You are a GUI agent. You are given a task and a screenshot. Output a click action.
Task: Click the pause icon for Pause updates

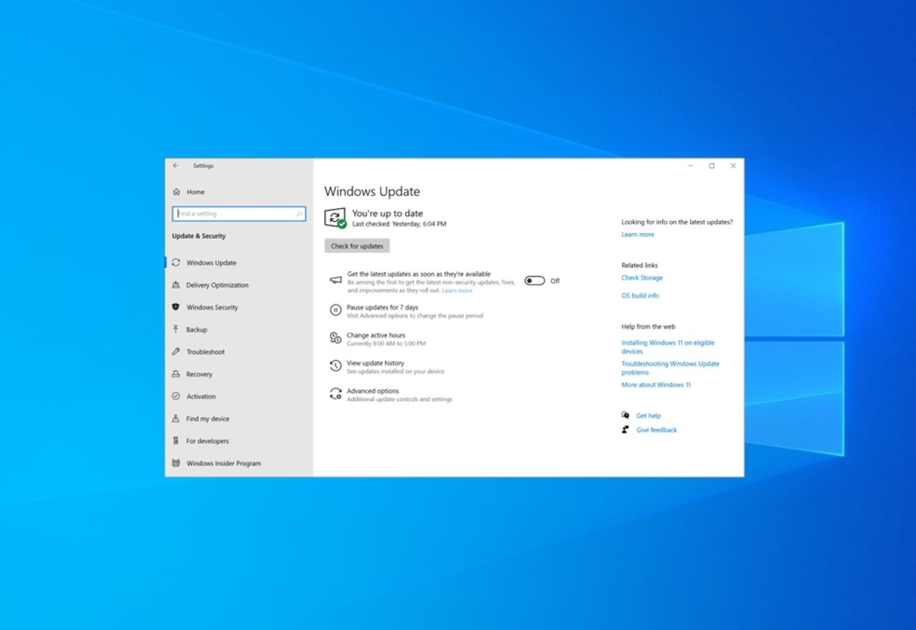pyautogui.click(x=336, y=310)
